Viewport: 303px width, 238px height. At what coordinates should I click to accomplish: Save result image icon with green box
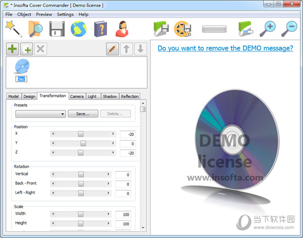point(161,29)
